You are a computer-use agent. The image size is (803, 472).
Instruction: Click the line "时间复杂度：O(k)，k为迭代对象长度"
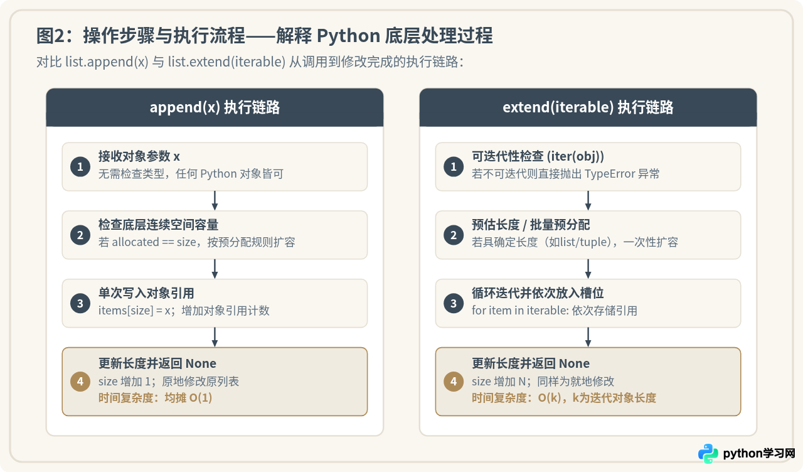[564, 397]
